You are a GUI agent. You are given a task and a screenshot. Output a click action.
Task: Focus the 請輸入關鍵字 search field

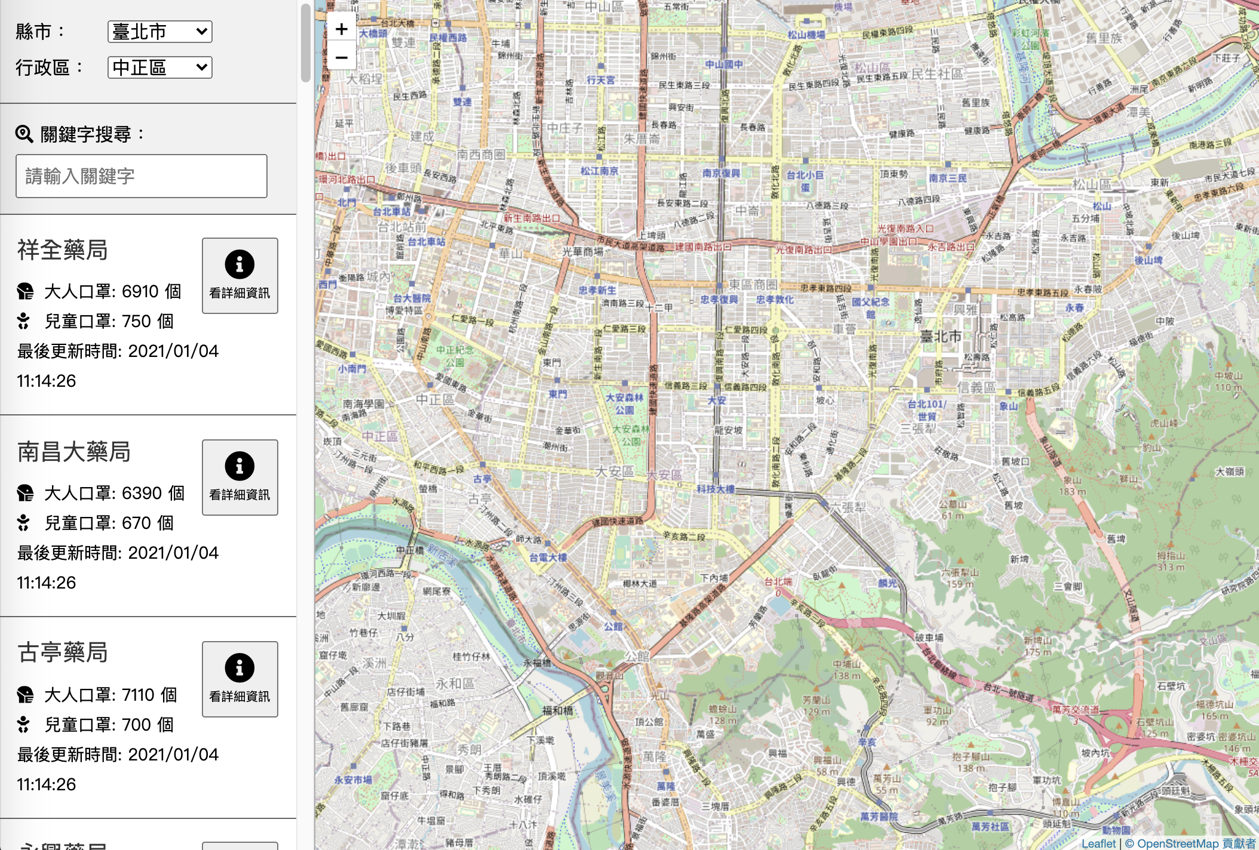(142, 176)
